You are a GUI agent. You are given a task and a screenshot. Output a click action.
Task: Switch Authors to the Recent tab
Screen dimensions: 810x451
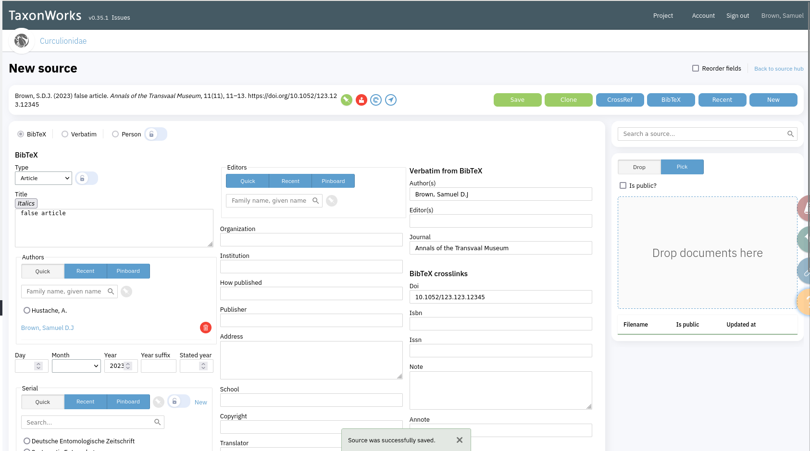pos(86,271)
